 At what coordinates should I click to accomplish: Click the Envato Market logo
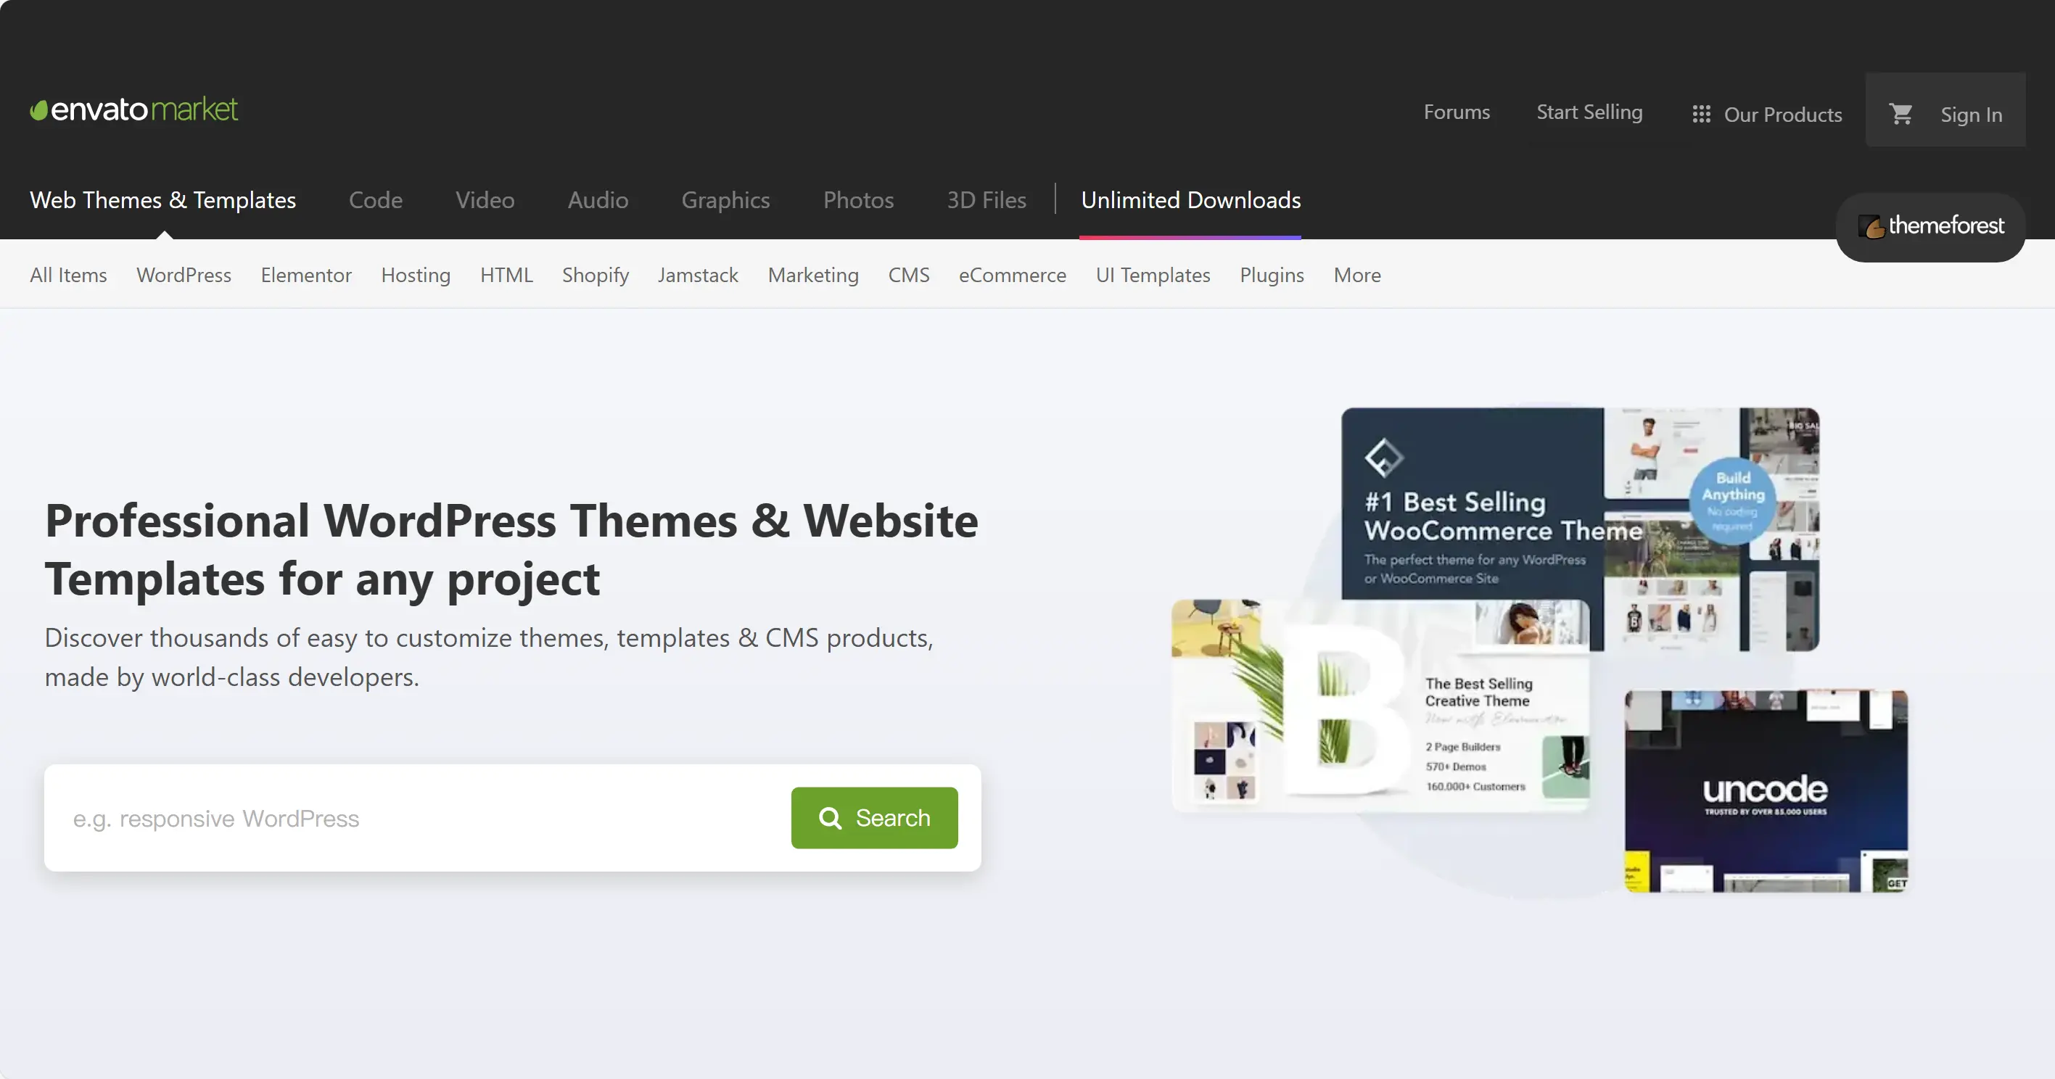tap(134, 109)
